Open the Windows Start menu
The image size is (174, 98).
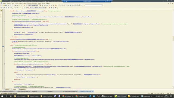[2, 96]
